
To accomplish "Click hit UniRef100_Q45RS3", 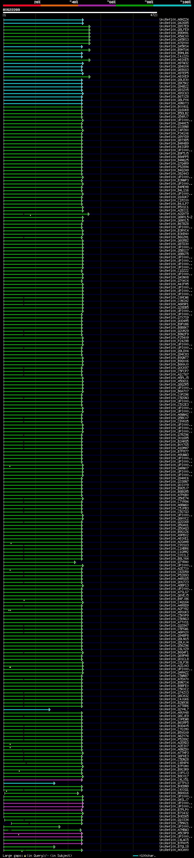I will coord(174,40).
